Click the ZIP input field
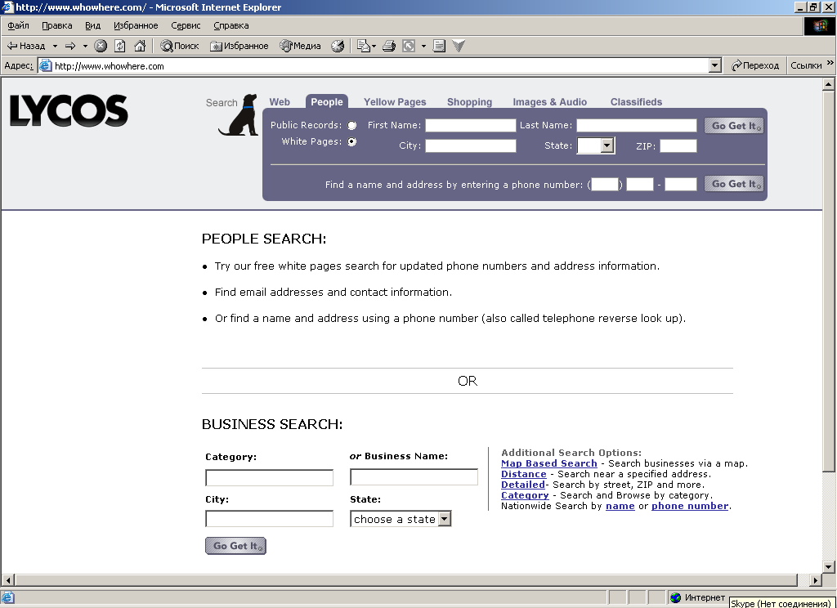This screenshot has width=837, height=608. click(678, 145)
